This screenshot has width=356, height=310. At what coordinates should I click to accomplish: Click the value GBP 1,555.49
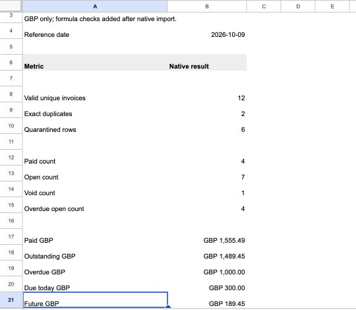[207, 237]
